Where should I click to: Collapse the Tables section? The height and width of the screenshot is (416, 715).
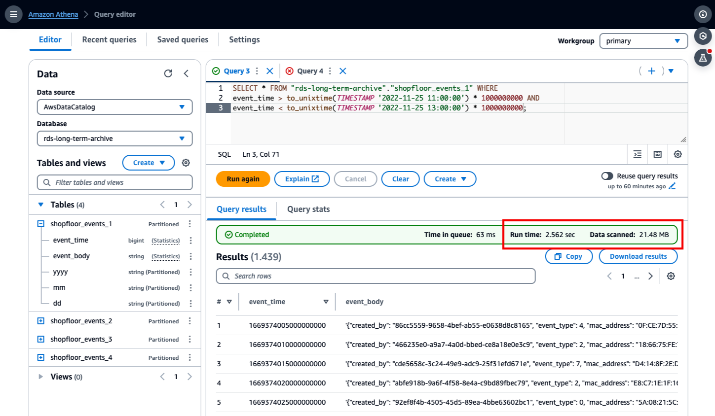pos(41,205)
